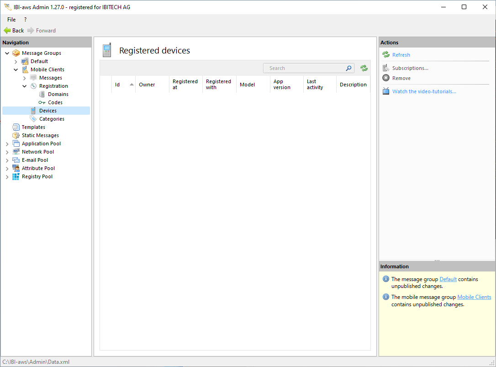Image resolution: width=496 pixels, height=367 pixels.
Task: Sort devices by the Id column header
Action: (123, 85)
